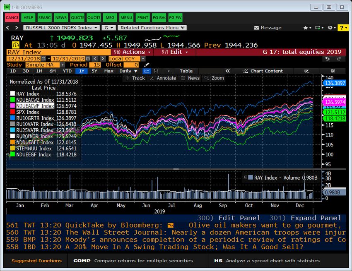Click the redo arrow
Image resolution: width=352 pixels, height=271 pixels.
point(339,59)
